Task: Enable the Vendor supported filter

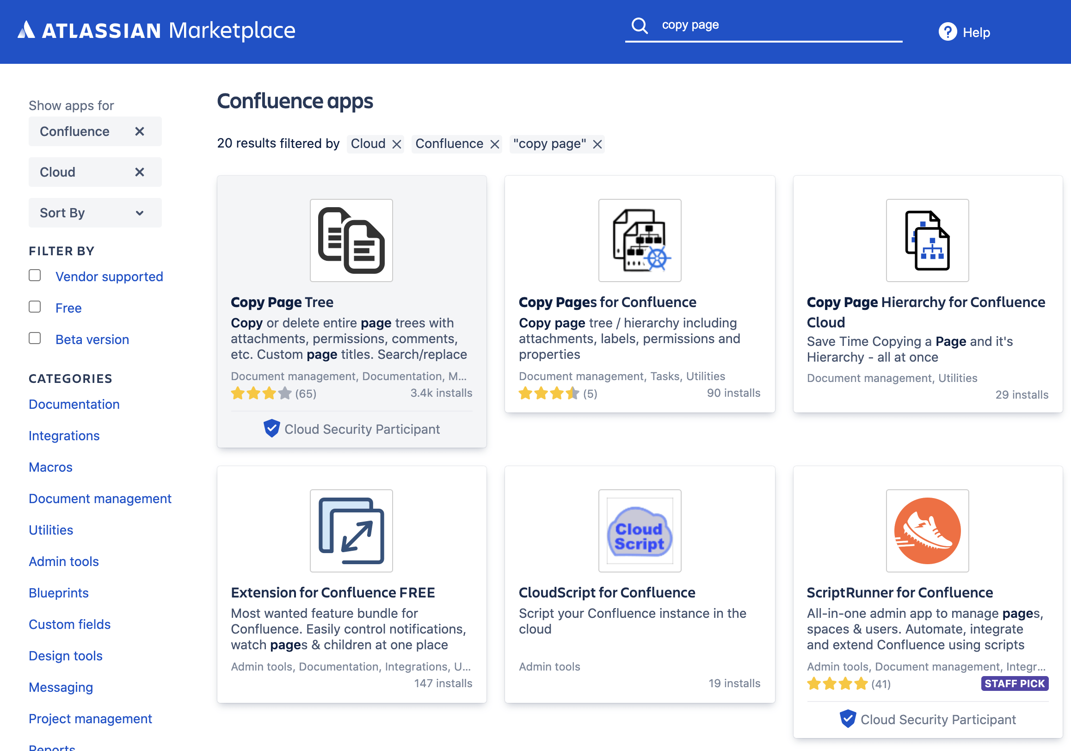Action: [x=35, y=275]
